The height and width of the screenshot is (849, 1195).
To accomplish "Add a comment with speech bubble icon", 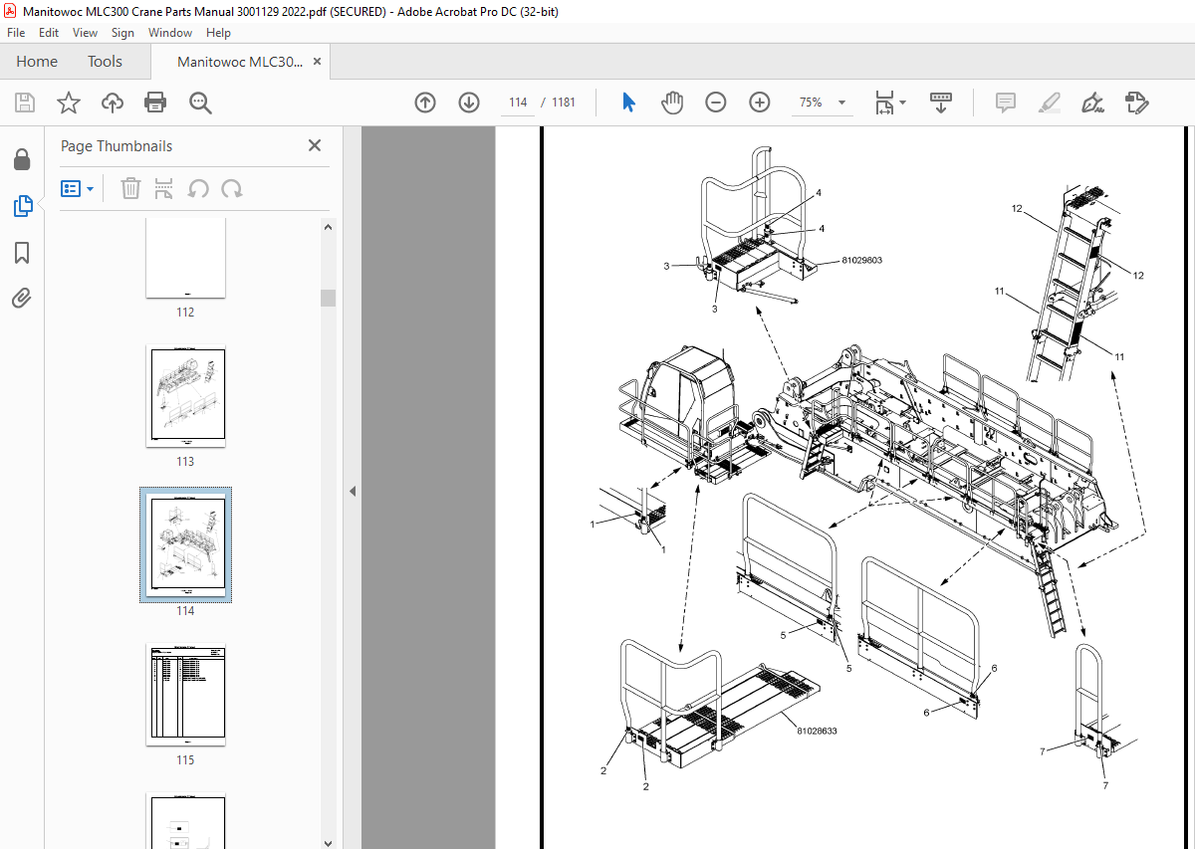I will pyautogui.click(x=1006, y=103).
